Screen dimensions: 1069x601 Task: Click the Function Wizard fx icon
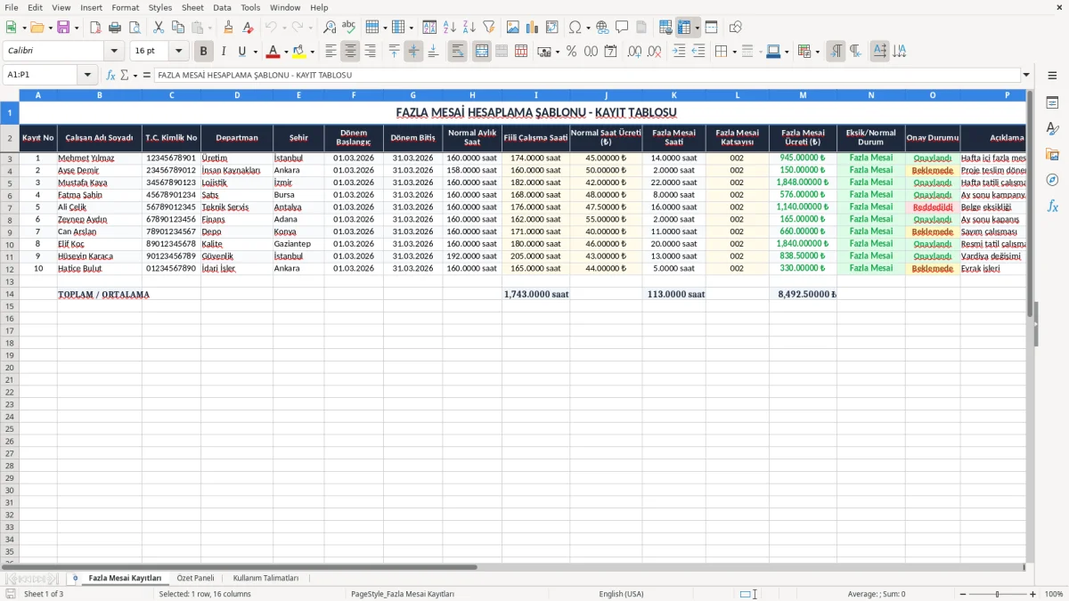[110, 76]
